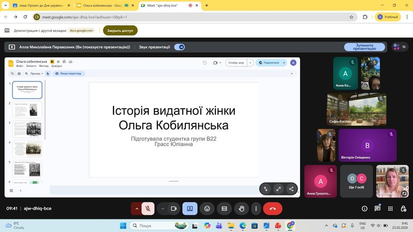Click the present screen icon
413x232 pixels.
pyautogui.click(x=190, y=208)
